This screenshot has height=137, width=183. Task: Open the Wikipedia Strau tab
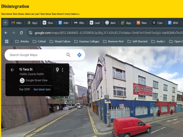(48, 23)
